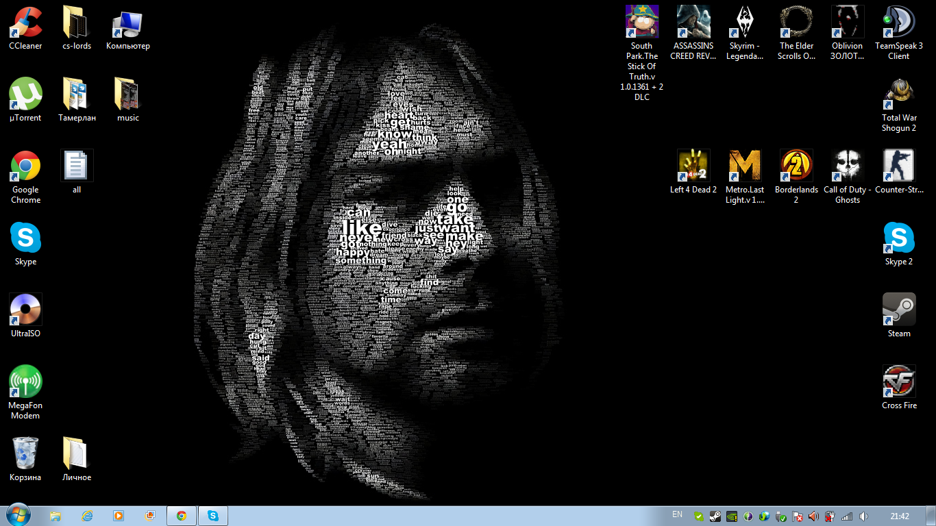
Task: Open the clock showing 21:42
Action: coord(900,516)
